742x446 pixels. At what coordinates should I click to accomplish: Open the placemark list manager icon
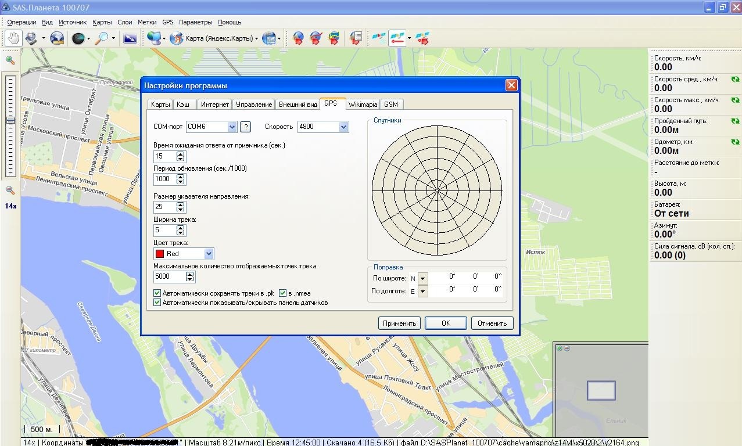[356, 38]
